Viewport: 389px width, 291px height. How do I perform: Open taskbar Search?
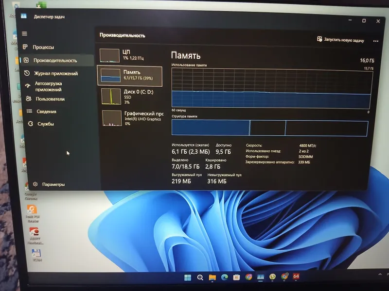point(200,277)
